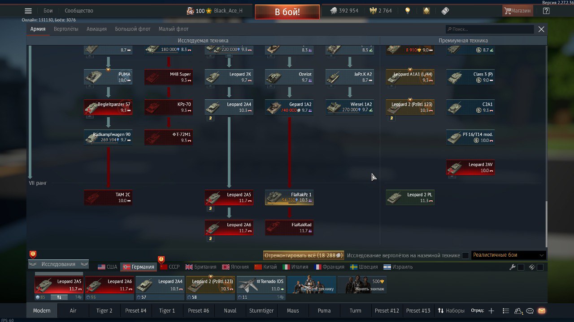Screen dimensions: 574x322
Task: Switch to the Большой флот tab
Action: click(133, 29)
